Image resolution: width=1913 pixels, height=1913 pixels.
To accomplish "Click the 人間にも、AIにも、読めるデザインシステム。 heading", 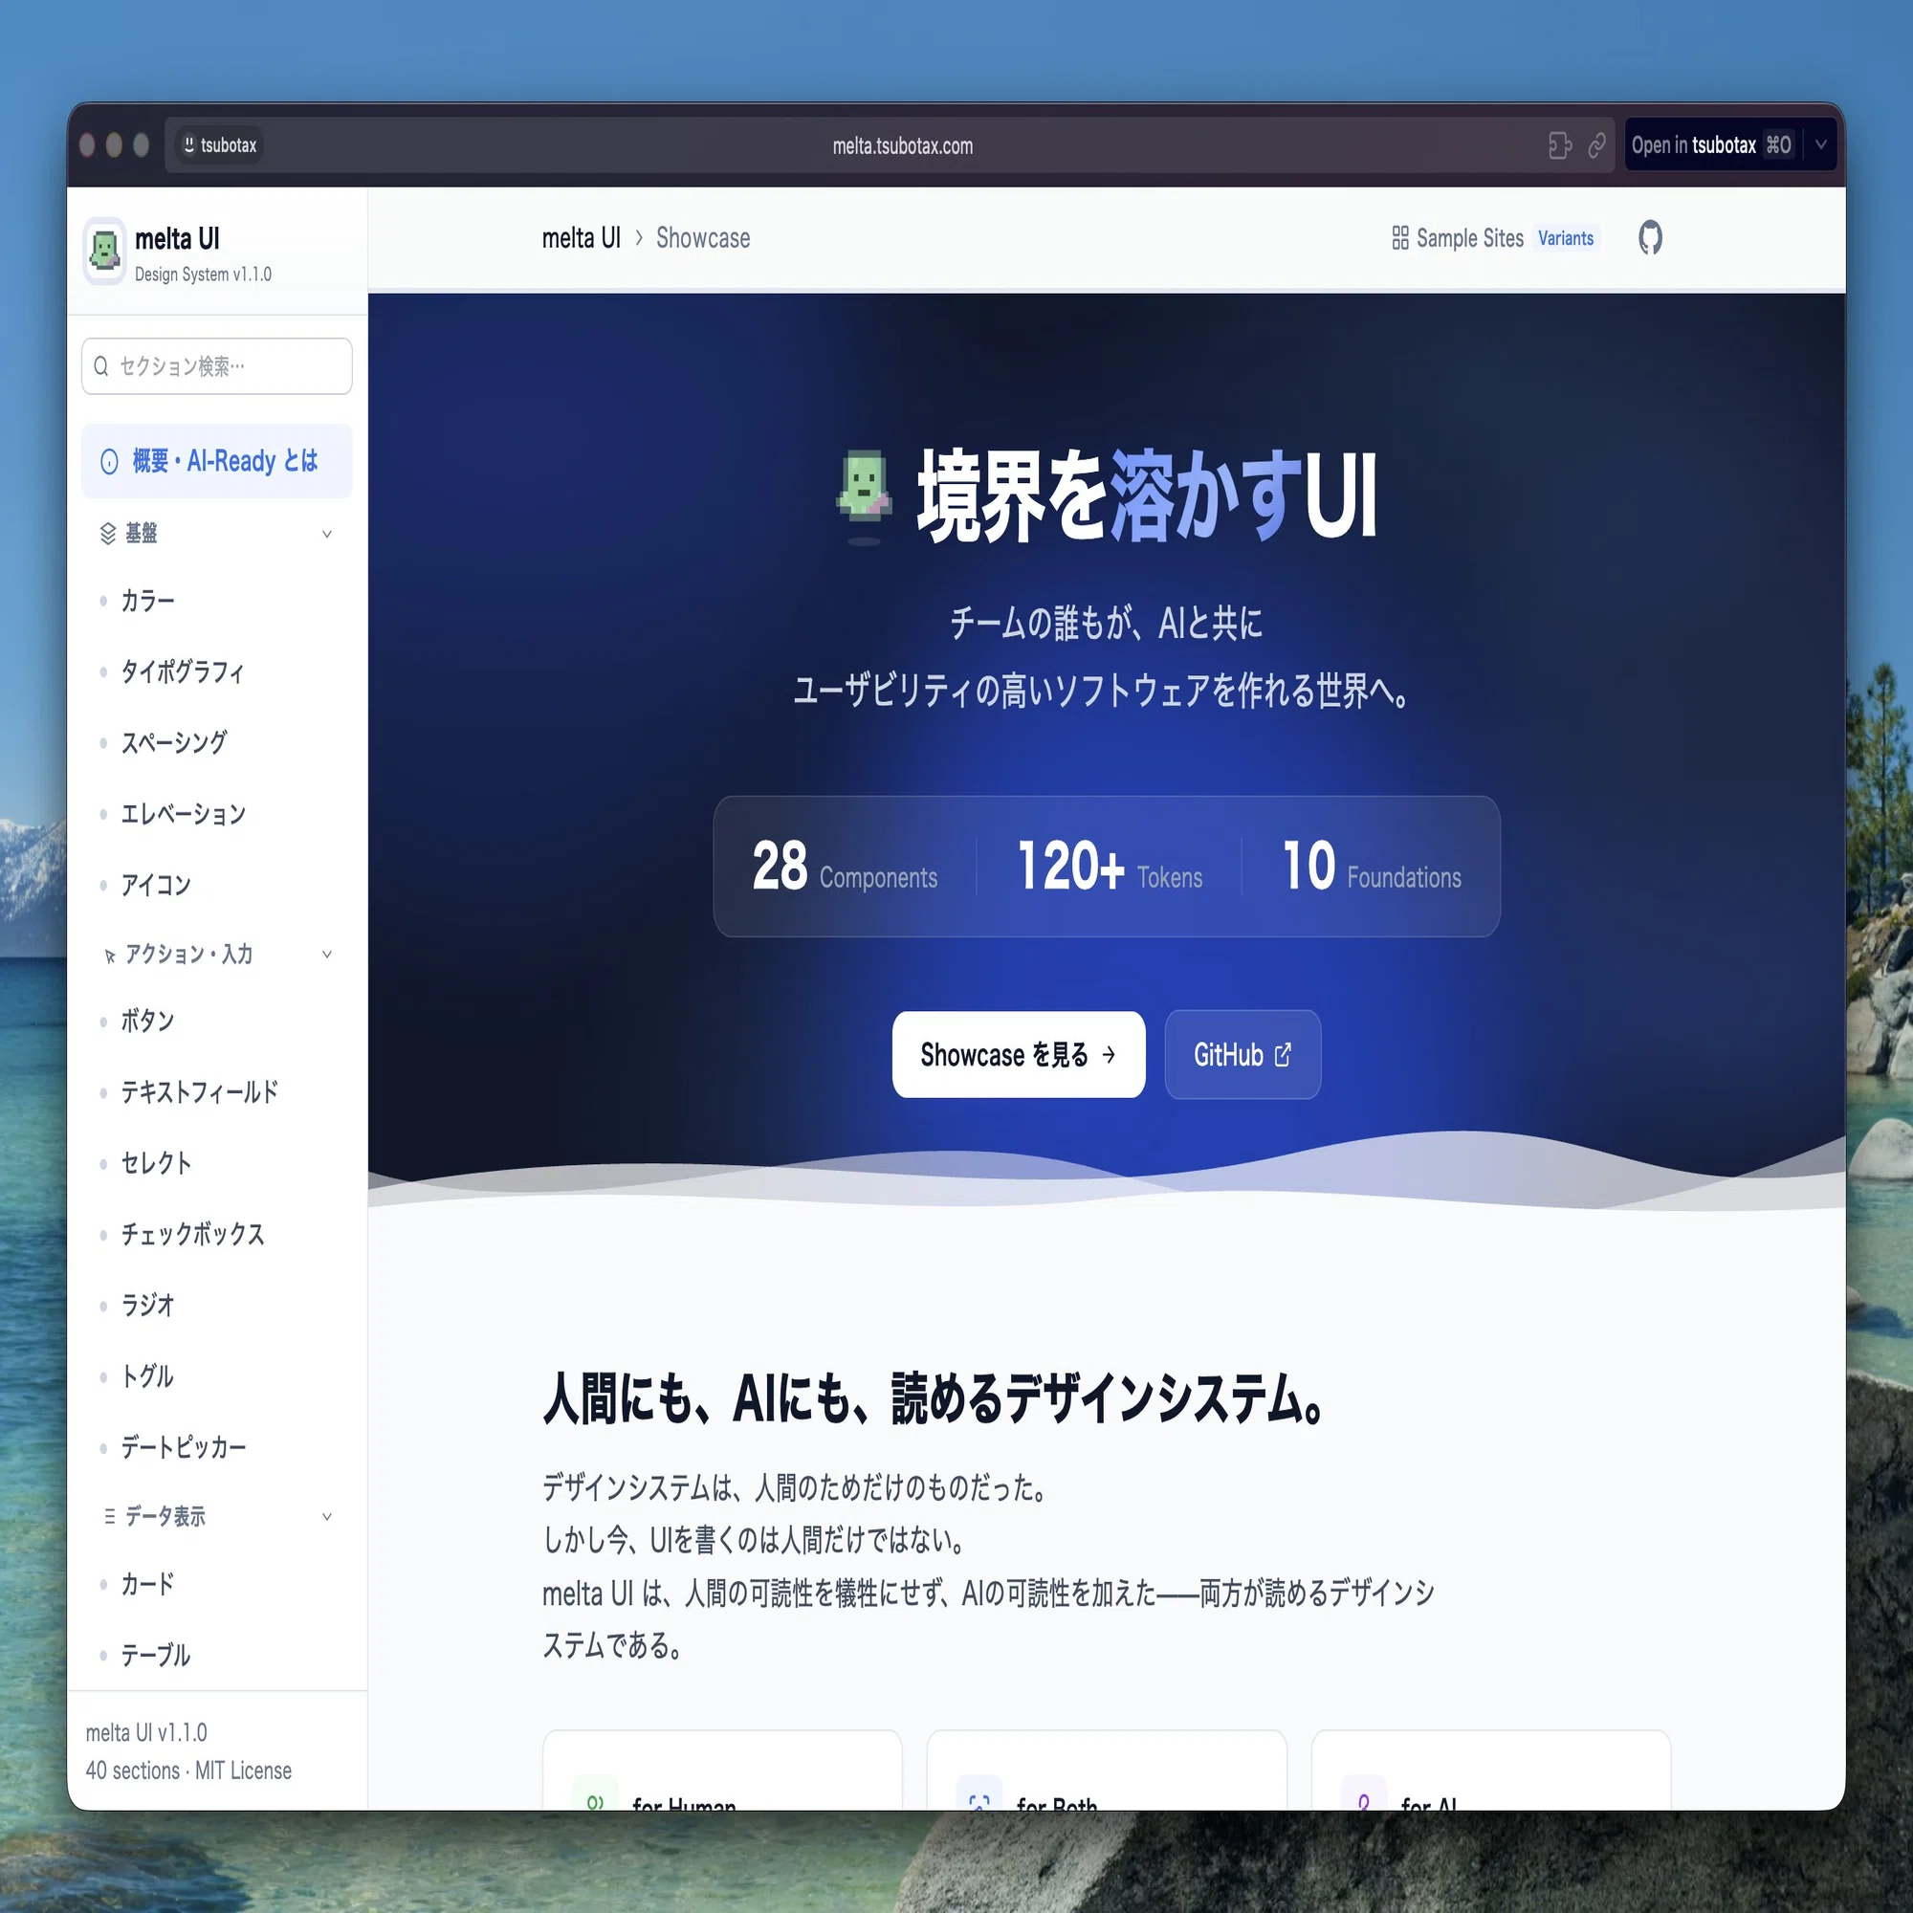I will point(934,1399).
